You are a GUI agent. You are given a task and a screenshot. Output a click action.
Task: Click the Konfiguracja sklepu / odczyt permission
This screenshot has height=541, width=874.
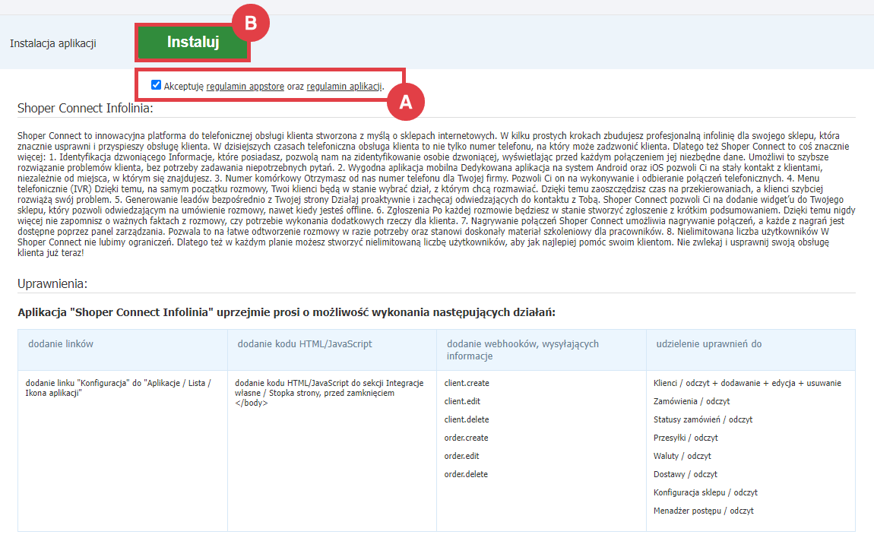[705, 493]
